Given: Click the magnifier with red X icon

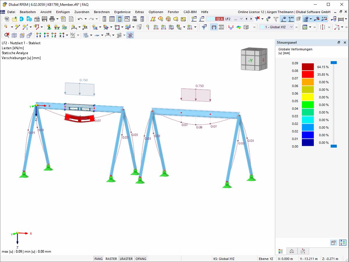Looking at the screenshot, I should tap(7, 35).
